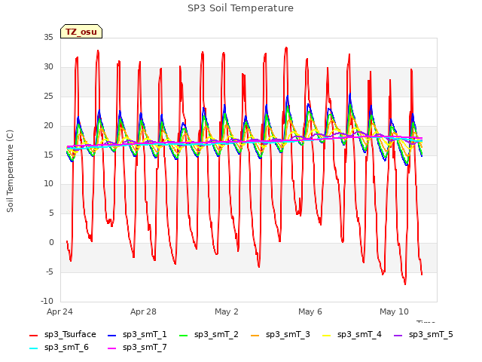Image resolution: width=482 pixels, height=362 pixels.
Task: Toggle sp3_smT_1 legend entry
Action: (137, 335)
